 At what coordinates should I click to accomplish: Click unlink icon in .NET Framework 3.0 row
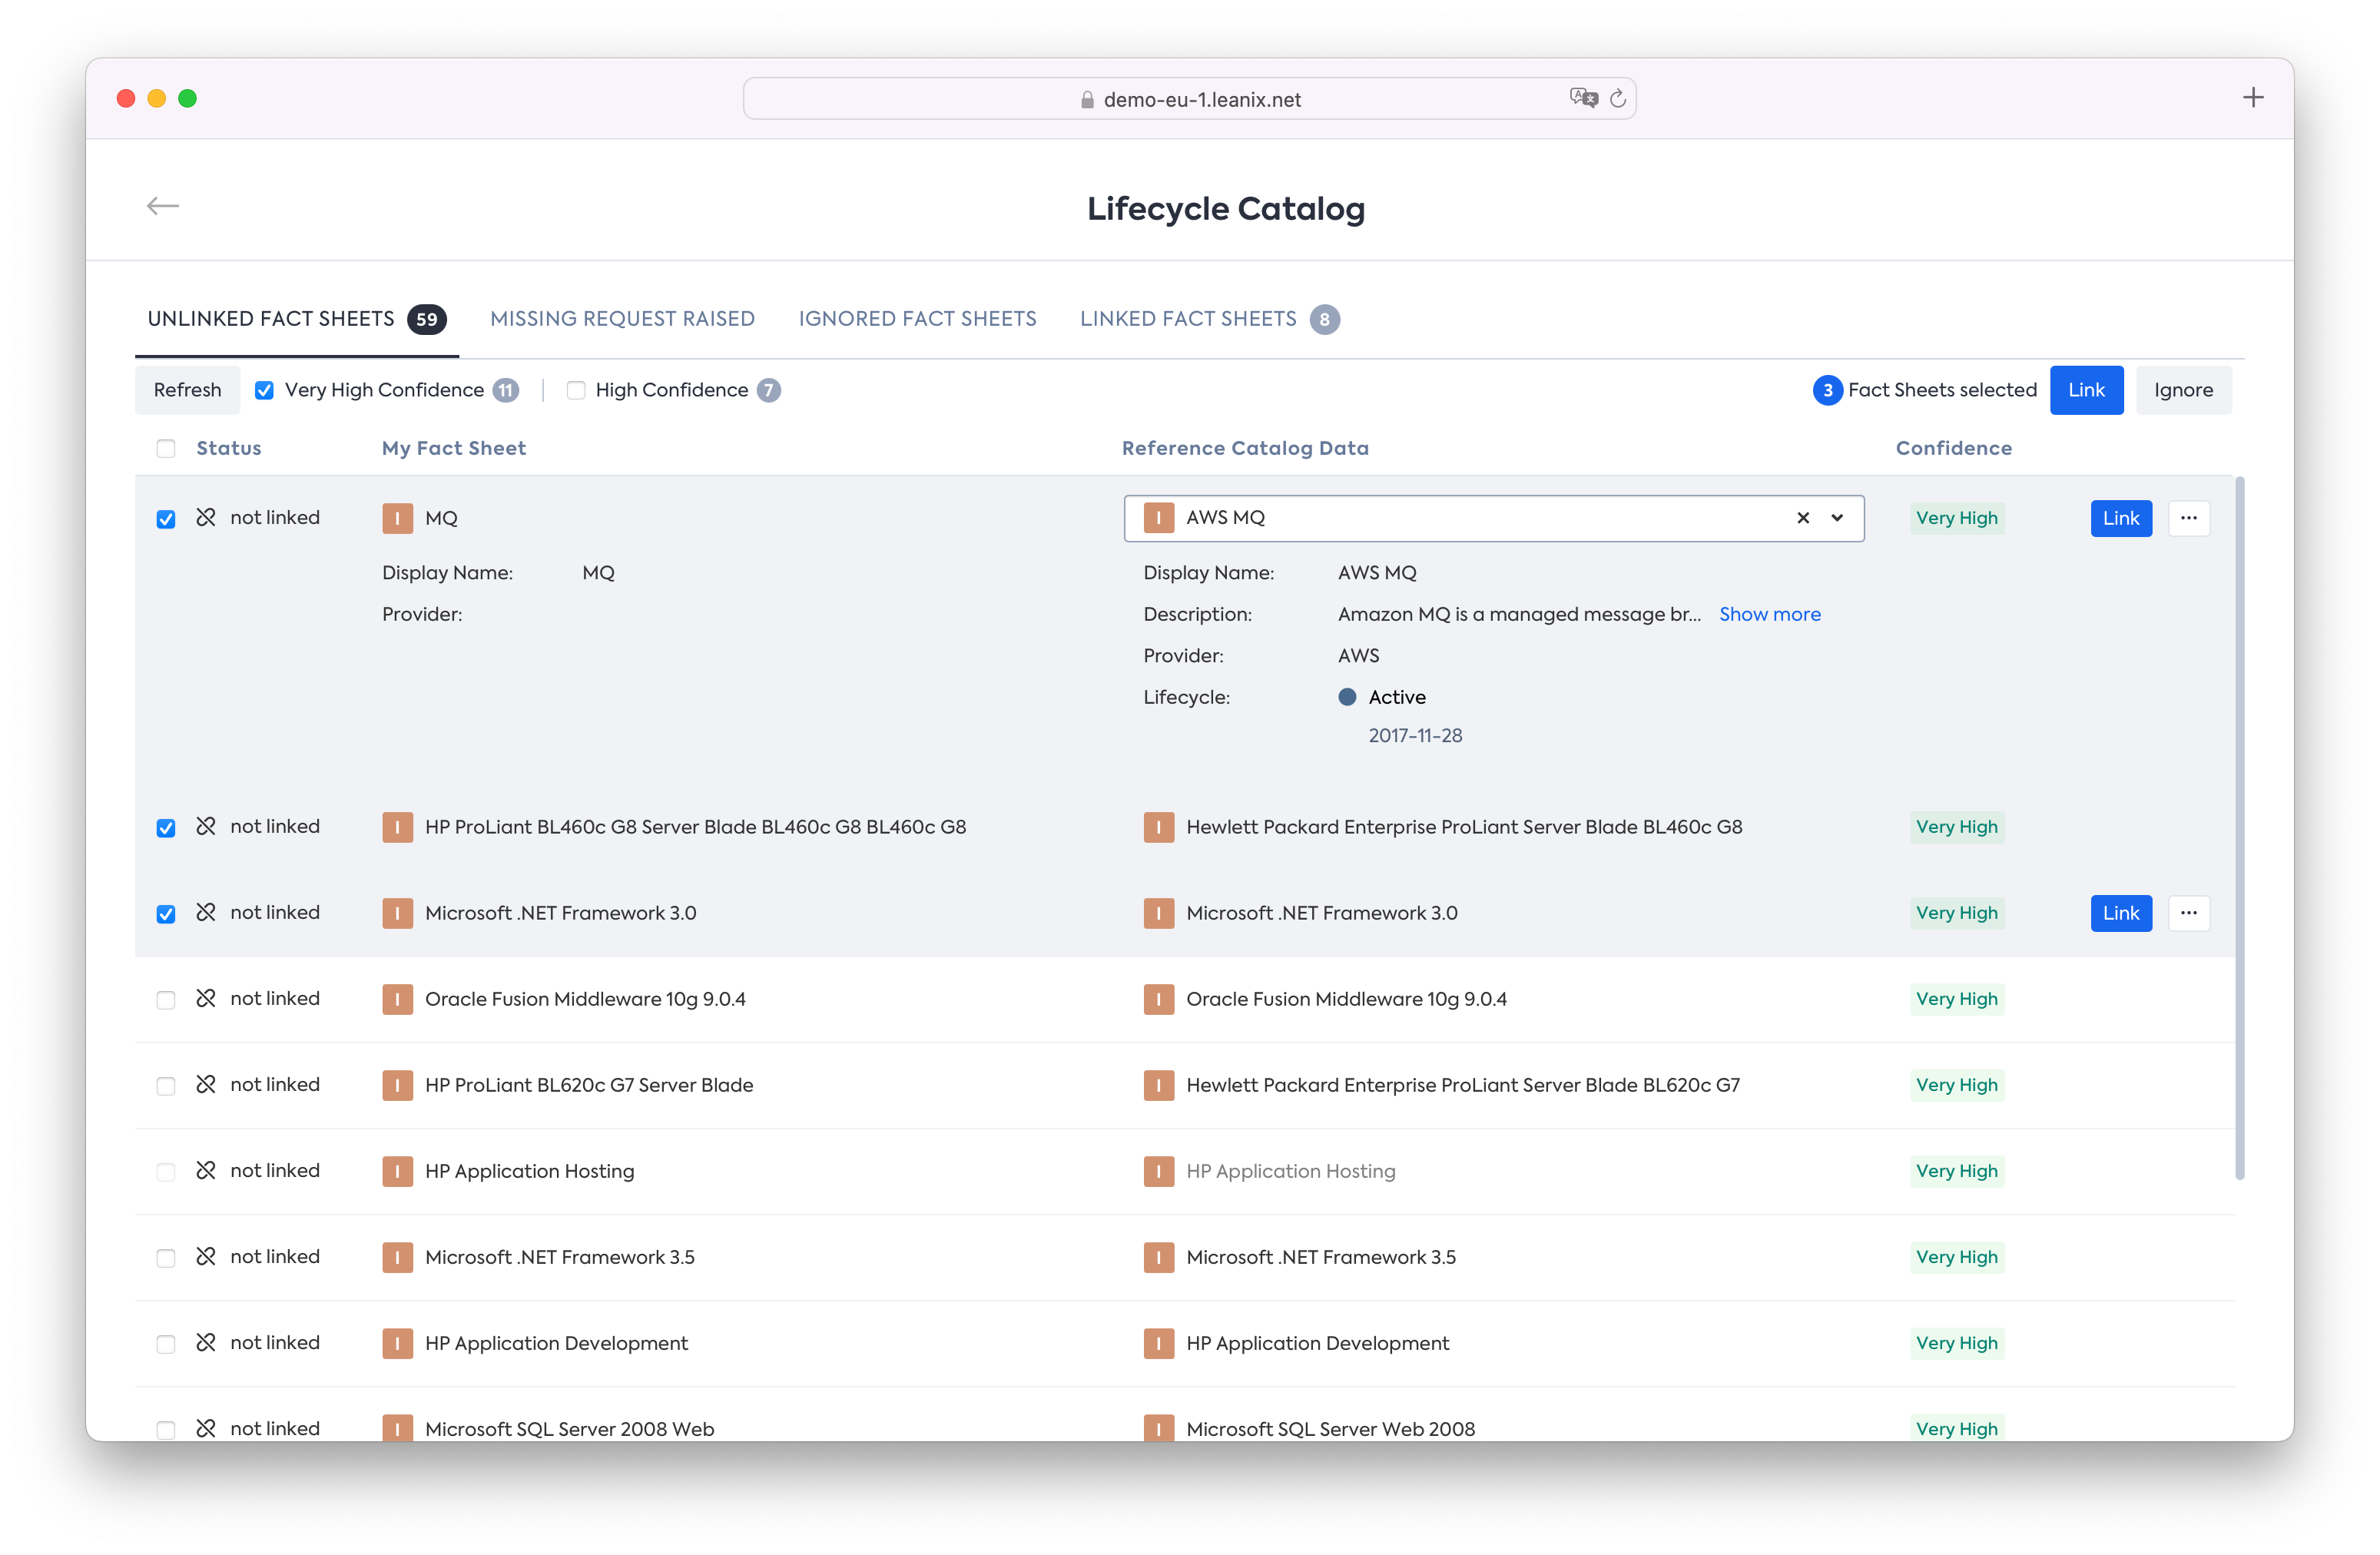pos(206,912)
